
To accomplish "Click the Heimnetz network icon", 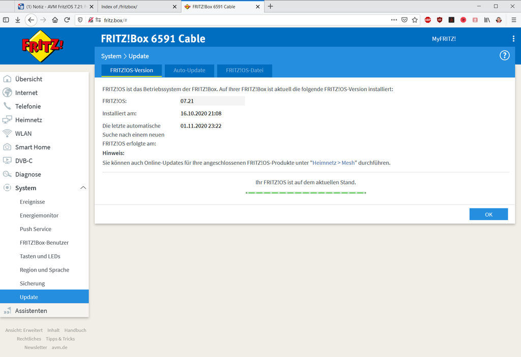I will [7, 120].
